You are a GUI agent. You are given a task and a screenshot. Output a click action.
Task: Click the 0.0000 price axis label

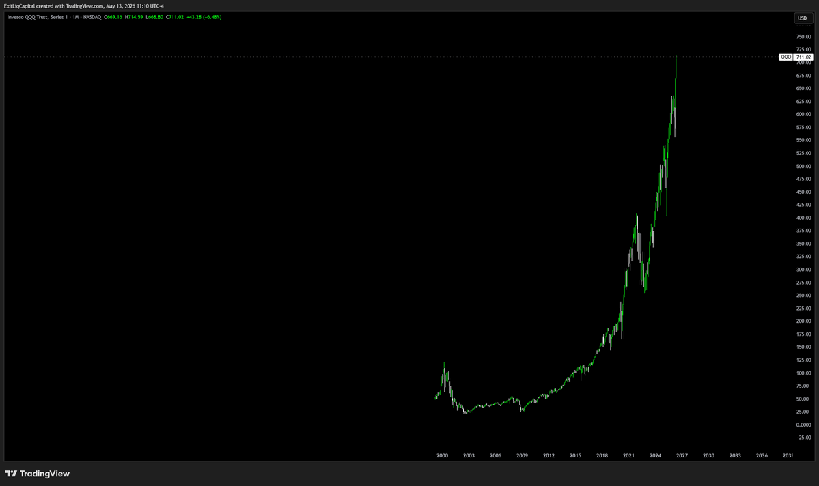(x=803, y=425)
